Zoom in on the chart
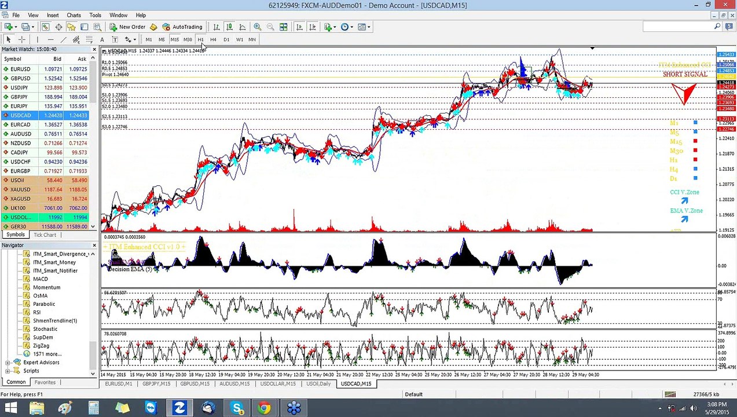Image resolution: width=737 pixels, height=417 pixels. [x=257, y=27]
